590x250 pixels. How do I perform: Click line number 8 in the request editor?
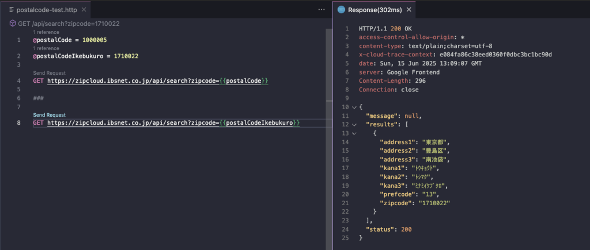coord(19,123)
